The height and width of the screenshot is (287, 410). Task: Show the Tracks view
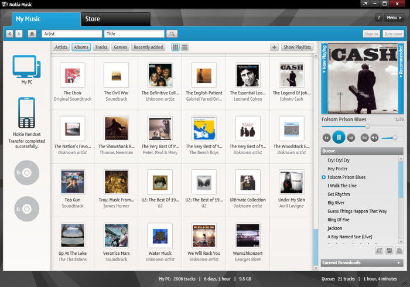tap(101, 47)
